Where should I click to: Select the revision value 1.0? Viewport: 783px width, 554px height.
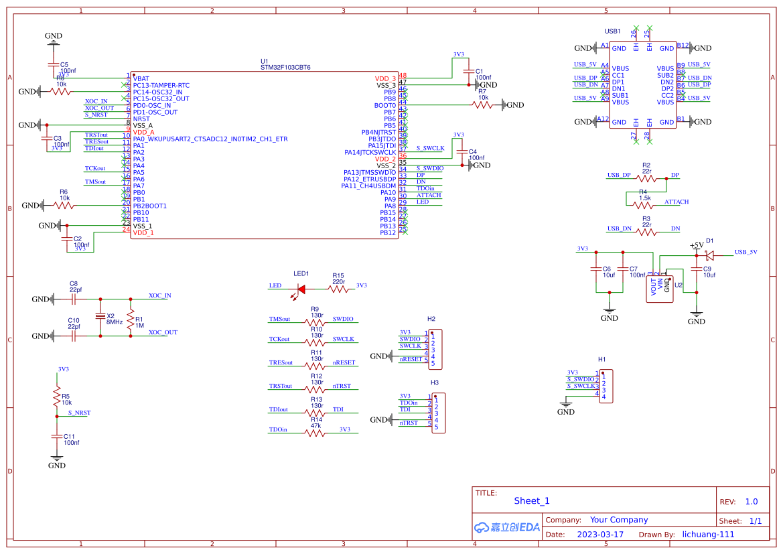click(x=752, y=502)
